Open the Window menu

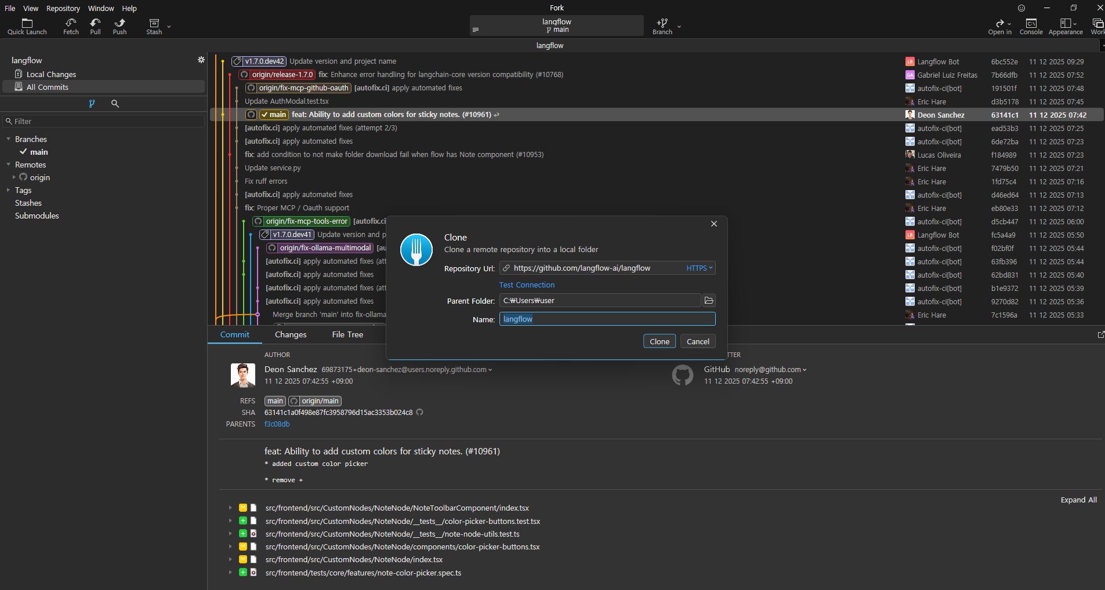[x=101, y=8]
